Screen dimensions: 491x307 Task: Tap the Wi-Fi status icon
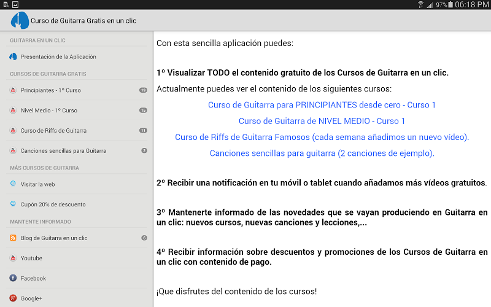tap(421, 4)
